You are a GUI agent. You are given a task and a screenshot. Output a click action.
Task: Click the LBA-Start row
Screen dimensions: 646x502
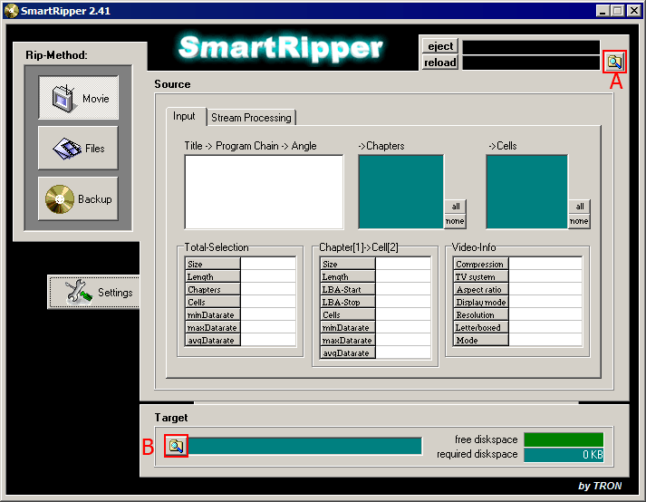(375, 289)
